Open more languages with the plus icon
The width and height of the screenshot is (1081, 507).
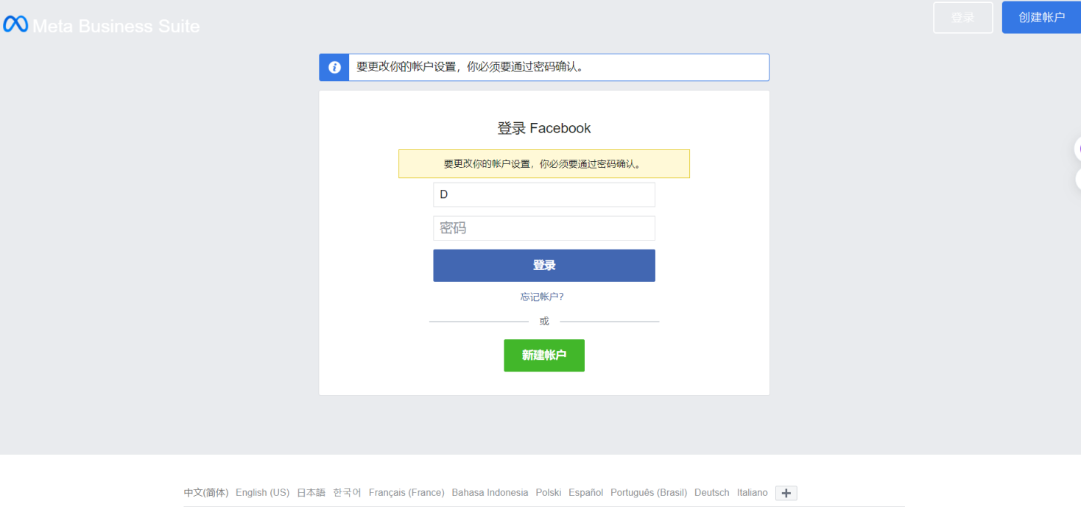point(785,492)
